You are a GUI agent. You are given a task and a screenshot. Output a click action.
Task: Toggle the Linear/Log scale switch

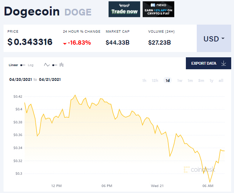[x=23, y=65]
